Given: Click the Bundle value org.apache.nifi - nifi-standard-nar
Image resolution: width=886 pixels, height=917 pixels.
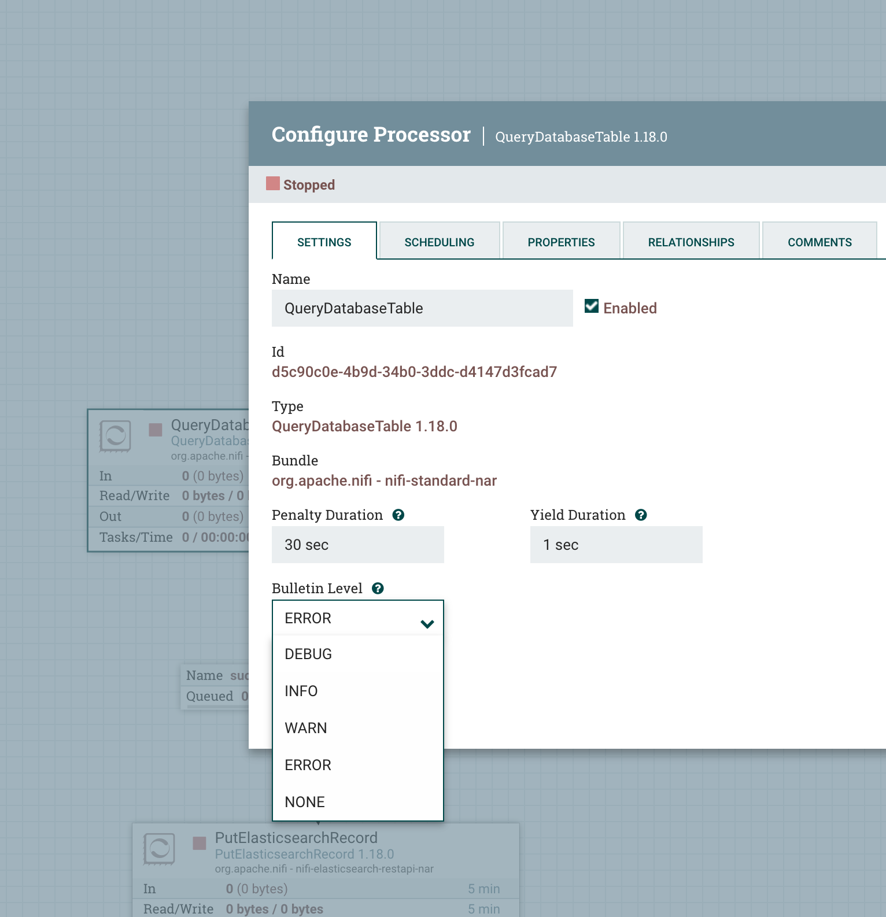Looking at the screenshot, I should coord(384,481).
